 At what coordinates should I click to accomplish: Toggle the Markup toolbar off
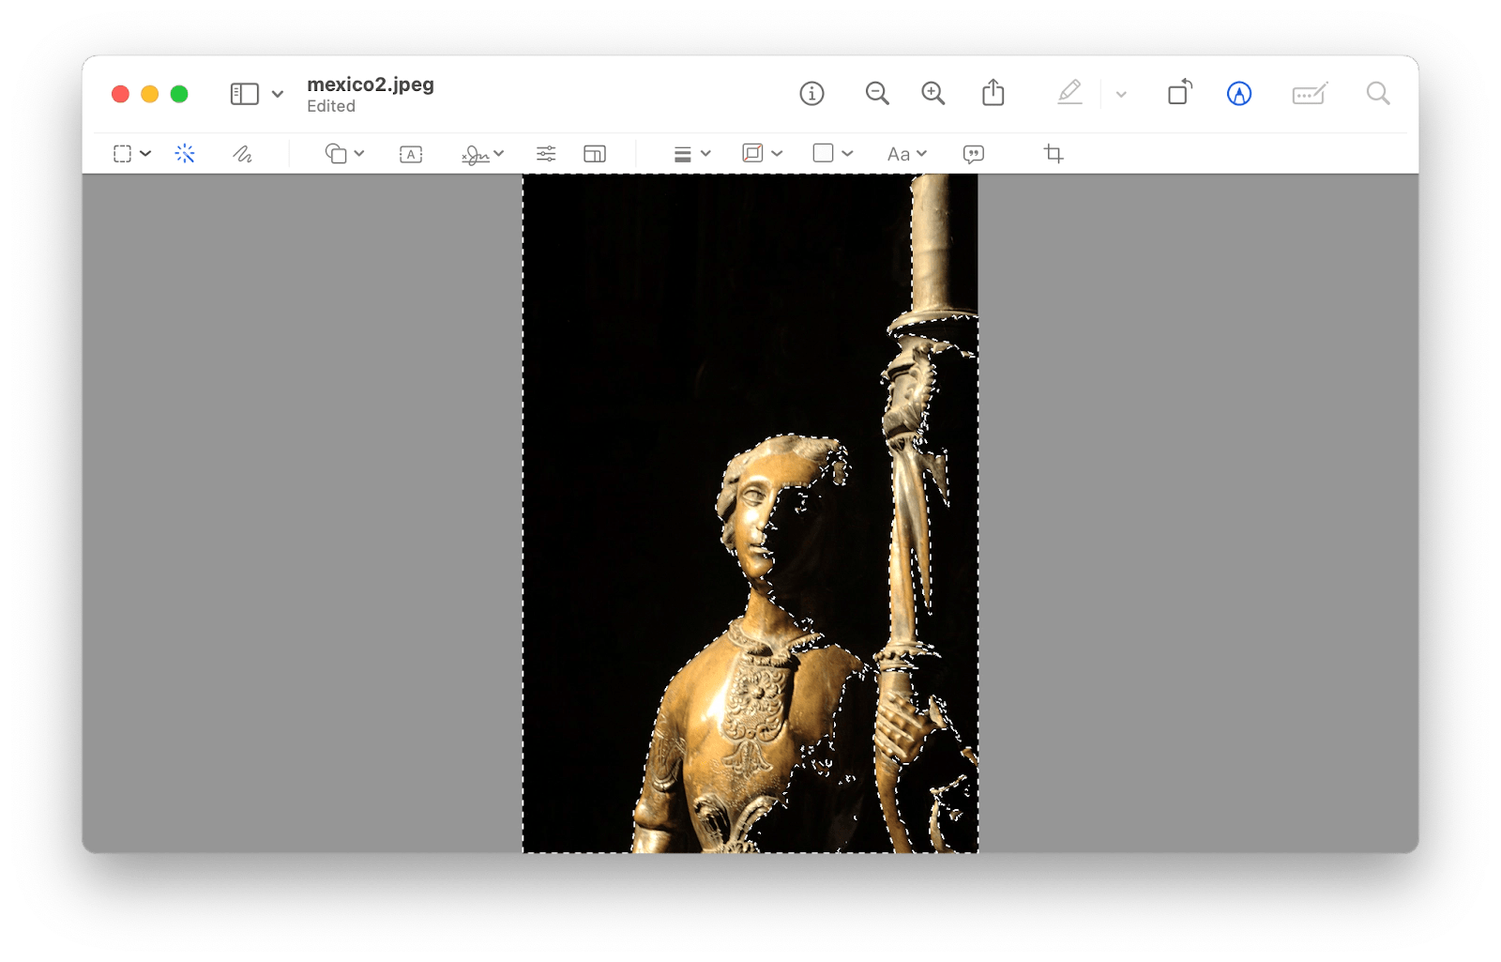tap(1238, 93)
